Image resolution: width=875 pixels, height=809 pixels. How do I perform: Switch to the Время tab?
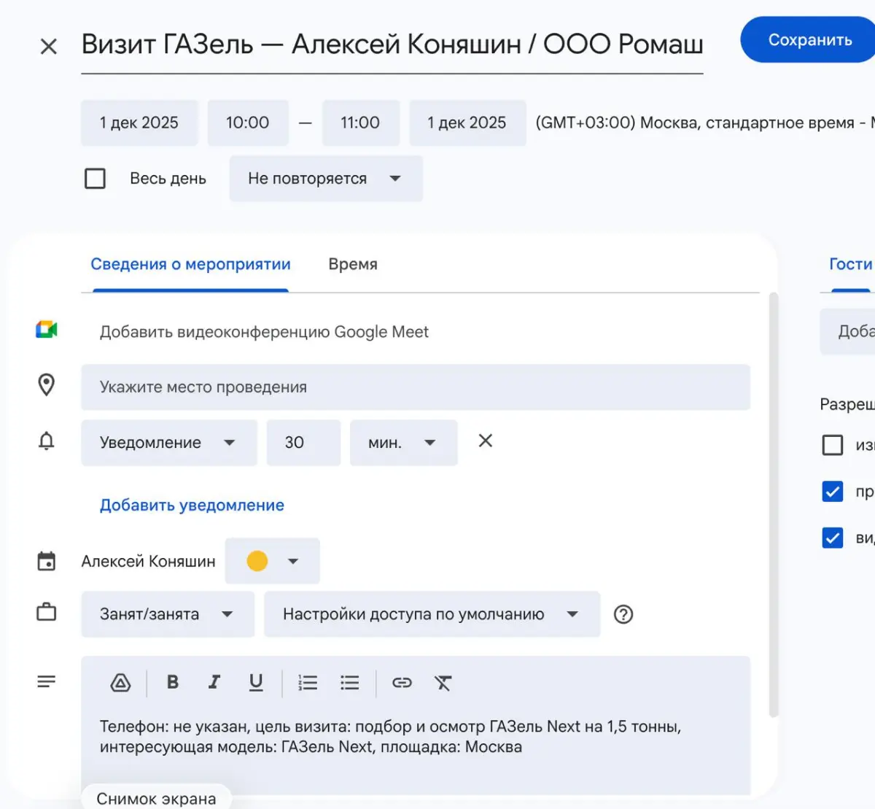coord(353,264)
